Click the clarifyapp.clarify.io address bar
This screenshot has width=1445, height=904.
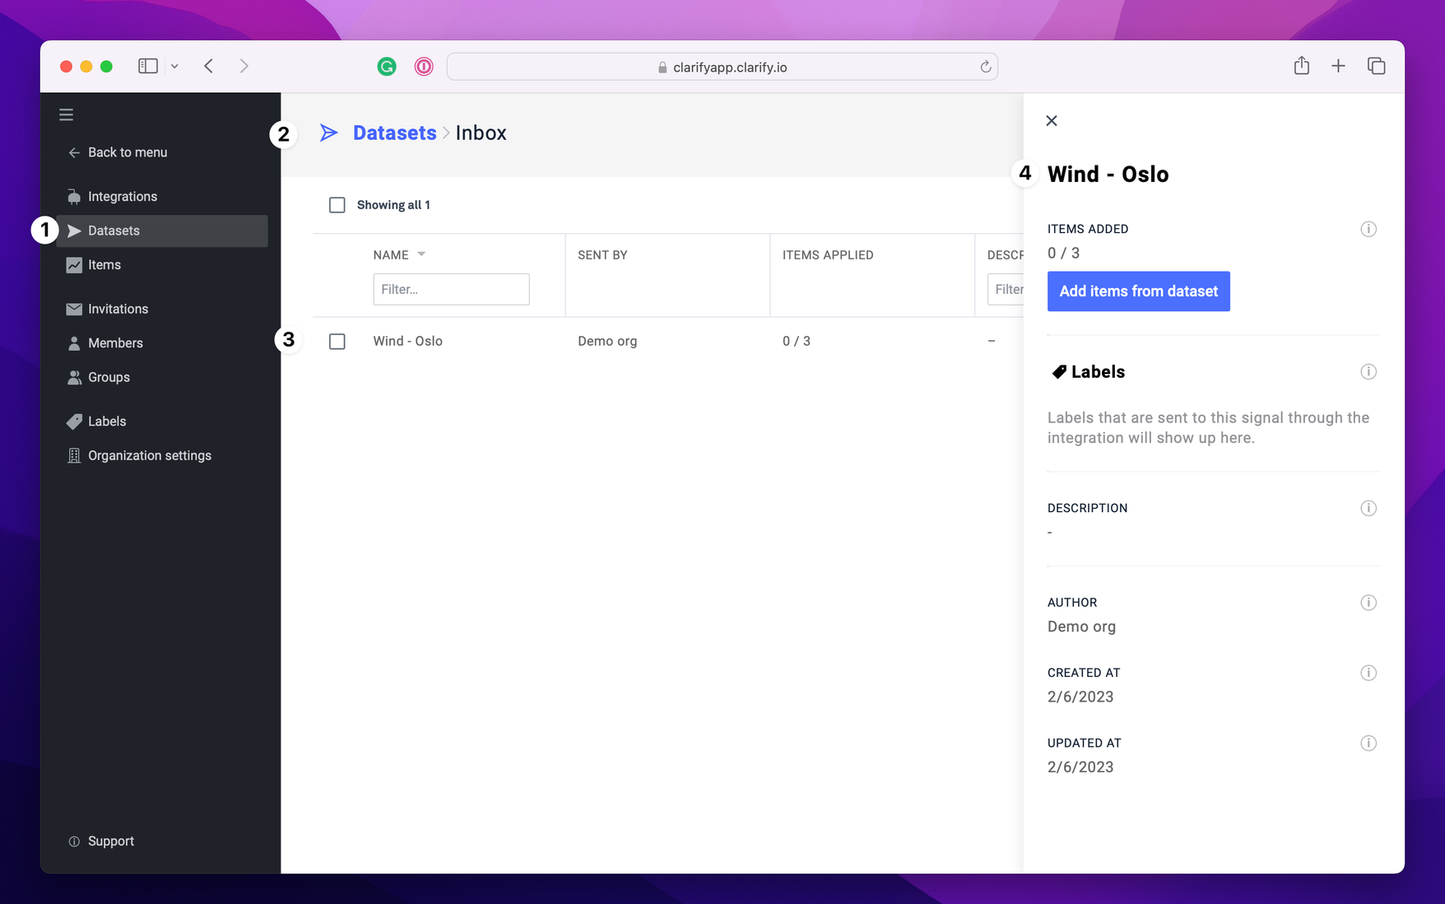722,67
